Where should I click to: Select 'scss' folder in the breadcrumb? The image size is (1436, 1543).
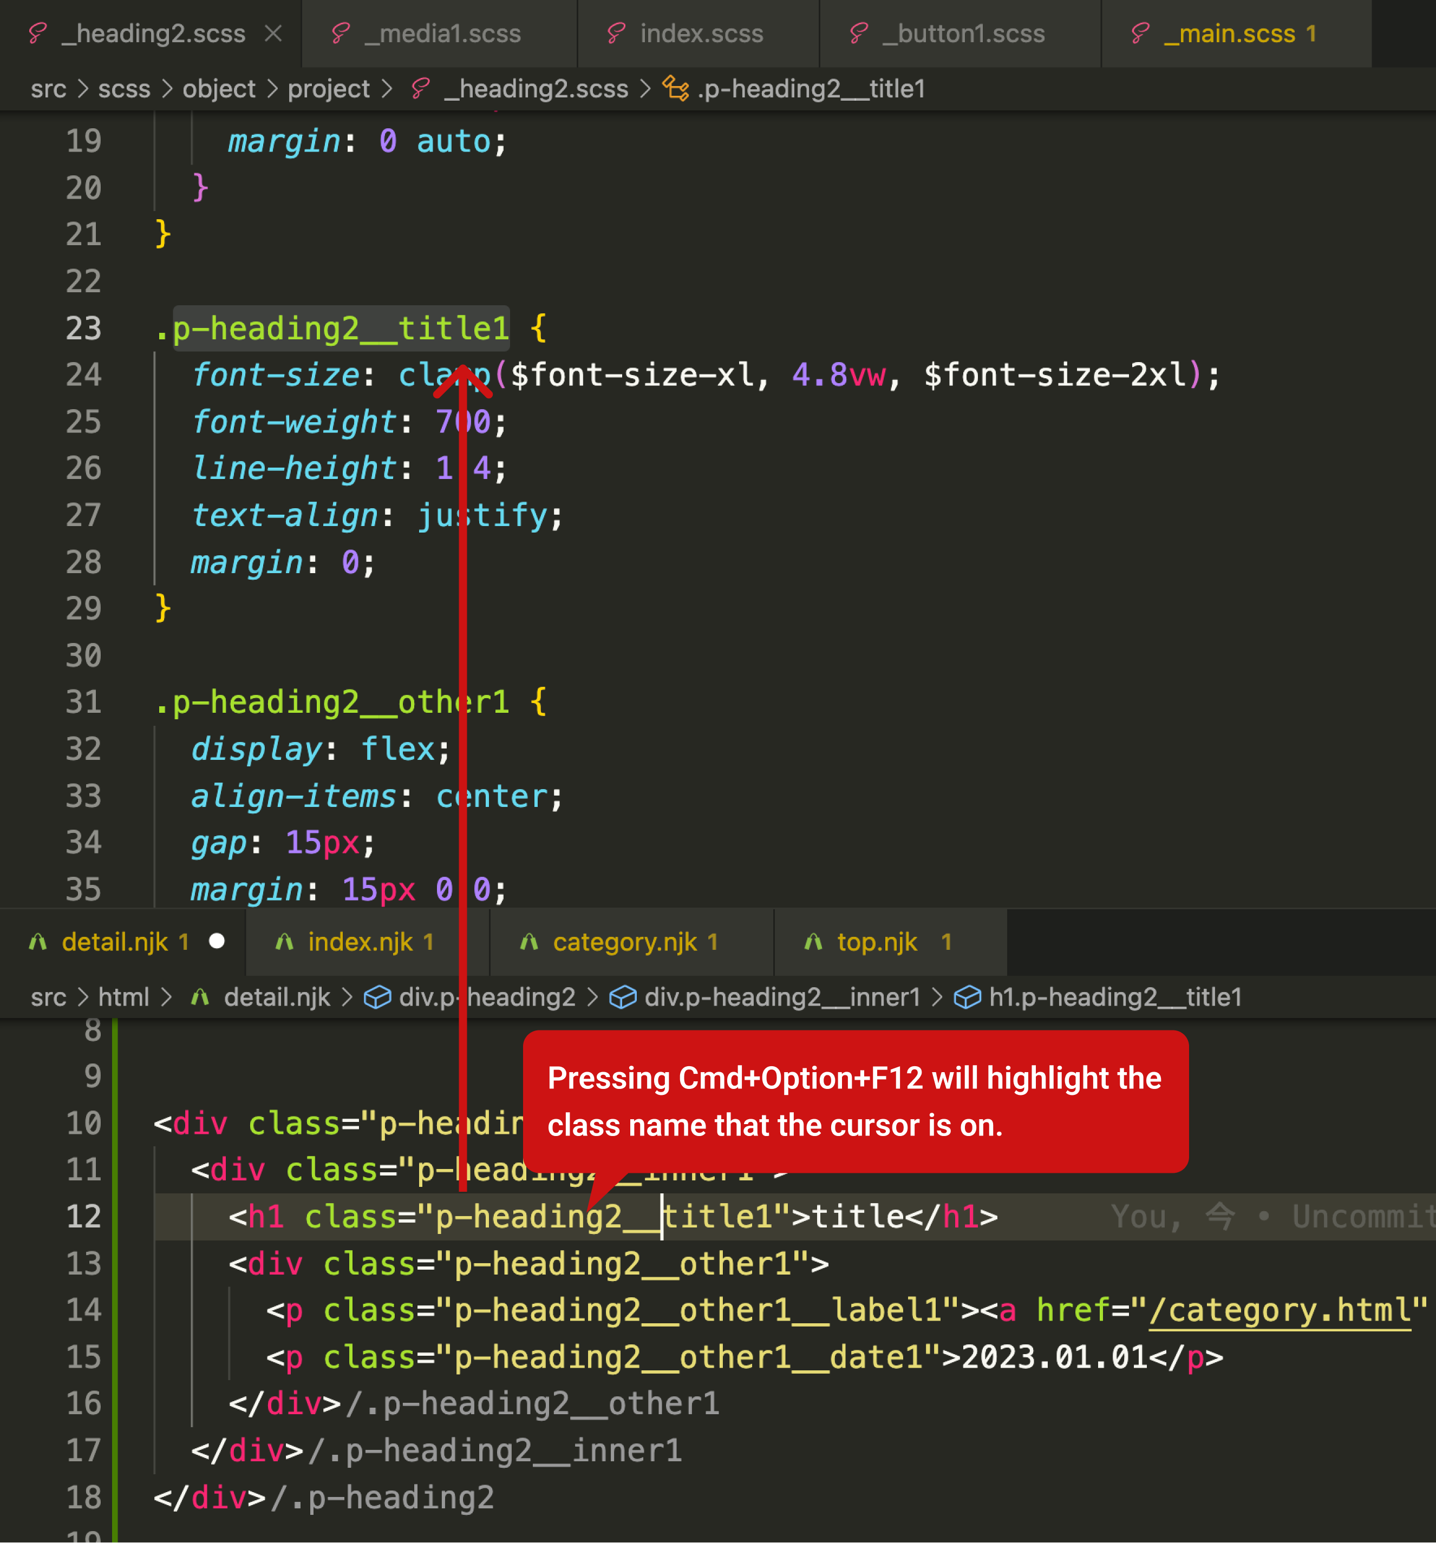(123, 89)
